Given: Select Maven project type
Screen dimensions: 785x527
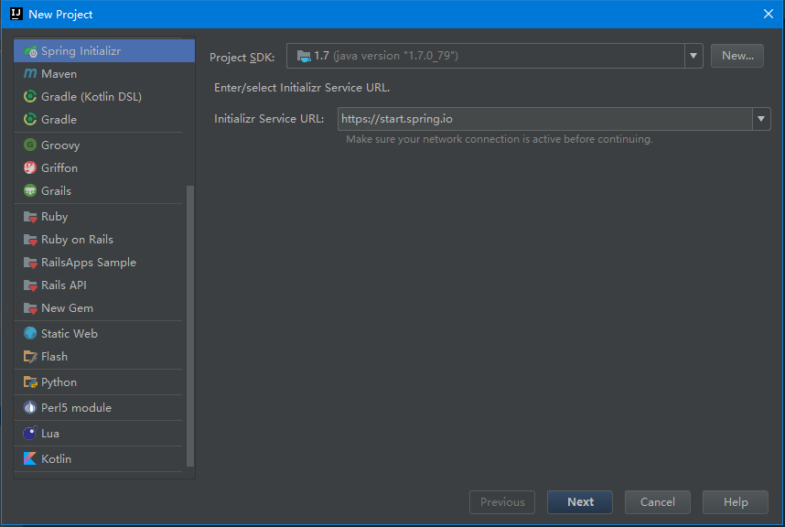Looking at the screenshot, I should coord(104,73).
